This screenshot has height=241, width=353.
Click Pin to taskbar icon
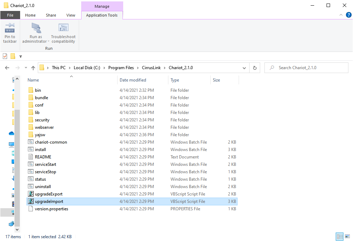tap(10, 28)
